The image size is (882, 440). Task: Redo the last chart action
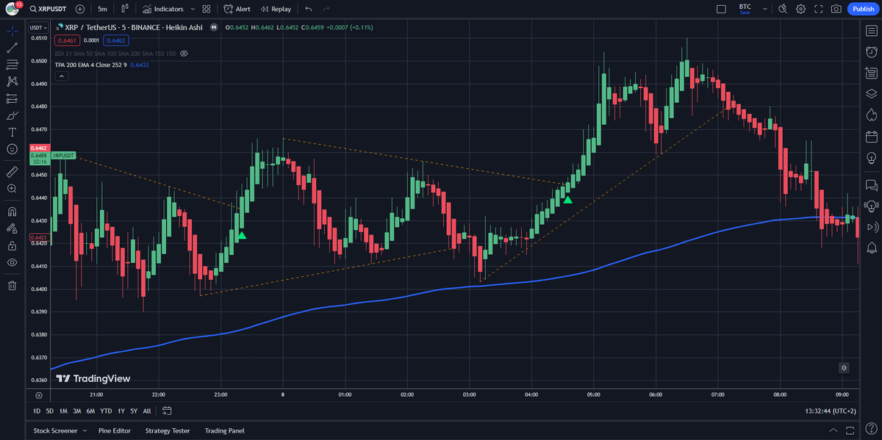(326, 9)
